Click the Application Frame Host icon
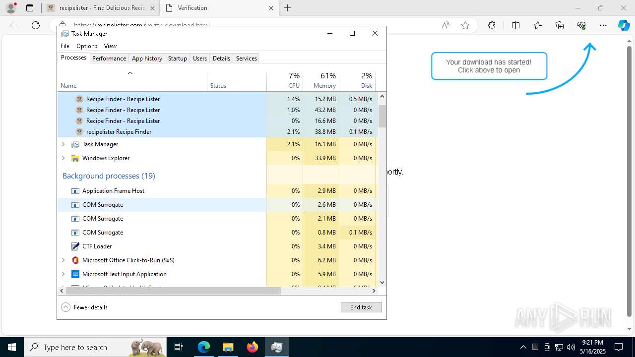This screenshot has width=635, height=357. click(x=75, y=191)
